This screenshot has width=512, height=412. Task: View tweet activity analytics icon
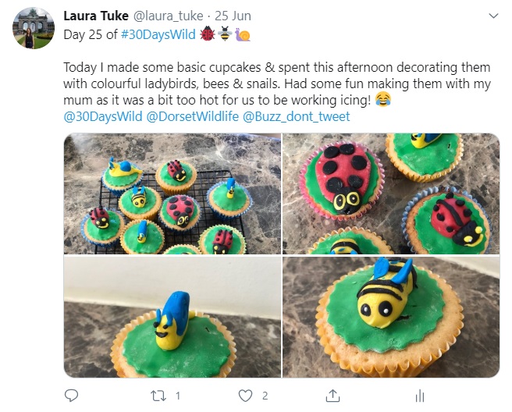[419, 395]
